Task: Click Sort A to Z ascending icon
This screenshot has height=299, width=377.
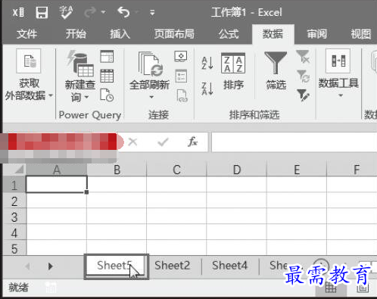Action: (207, 63)
